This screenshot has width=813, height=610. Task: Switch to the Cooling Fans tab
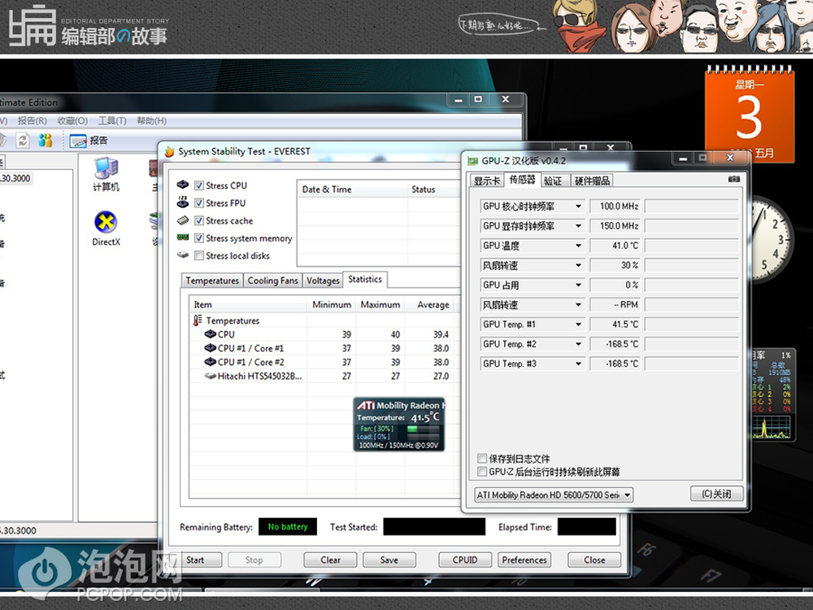(x=272, y=281)
